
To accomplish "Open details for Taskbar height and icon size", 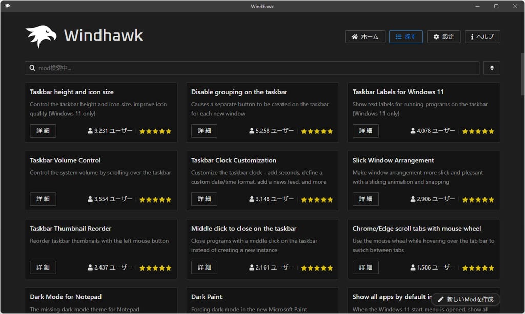I will pyautogui.click(x=43, y=131).
